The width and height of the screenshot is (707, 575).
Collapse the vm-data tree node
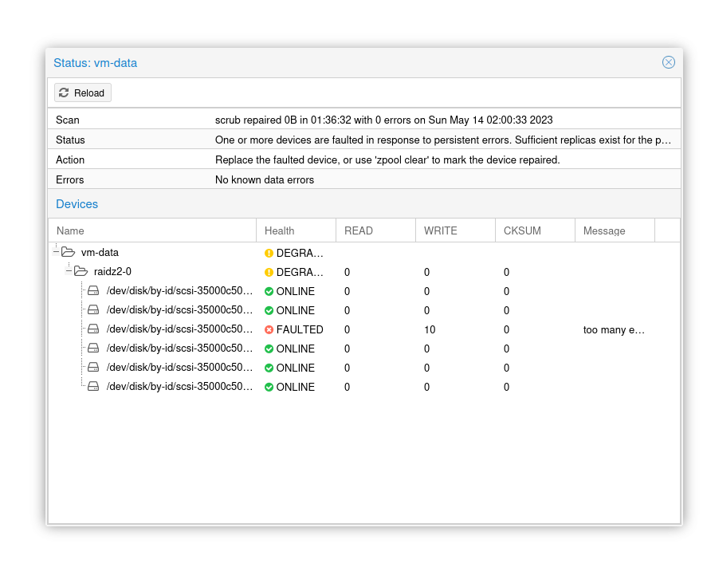coord(57,252)
